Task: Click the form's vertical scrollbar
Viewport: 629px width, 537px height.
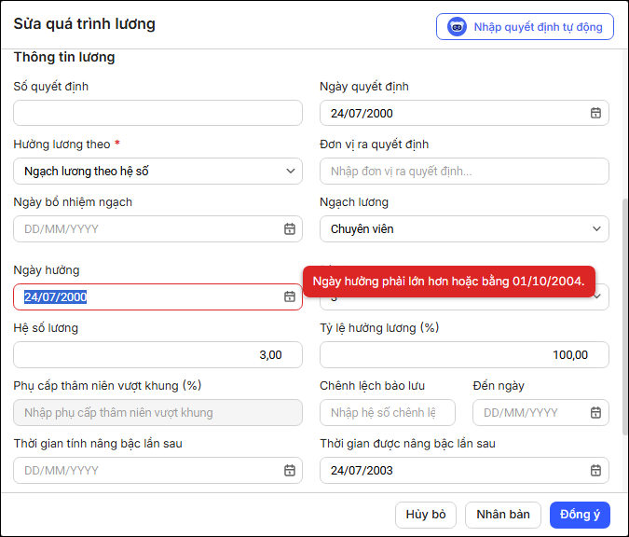Action: tap(624, 317)
